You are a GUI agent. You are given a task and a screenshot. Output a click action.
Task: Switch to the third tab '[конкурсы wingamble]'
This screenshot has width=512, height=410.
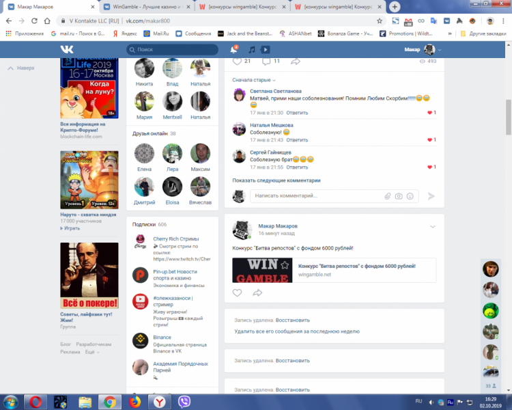pyautogui.click(x=242, y=7)
